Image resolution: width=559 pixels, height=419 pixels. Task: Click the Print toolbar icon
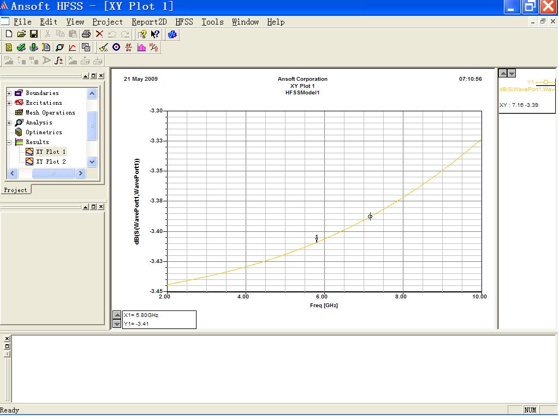pos(86,34)
